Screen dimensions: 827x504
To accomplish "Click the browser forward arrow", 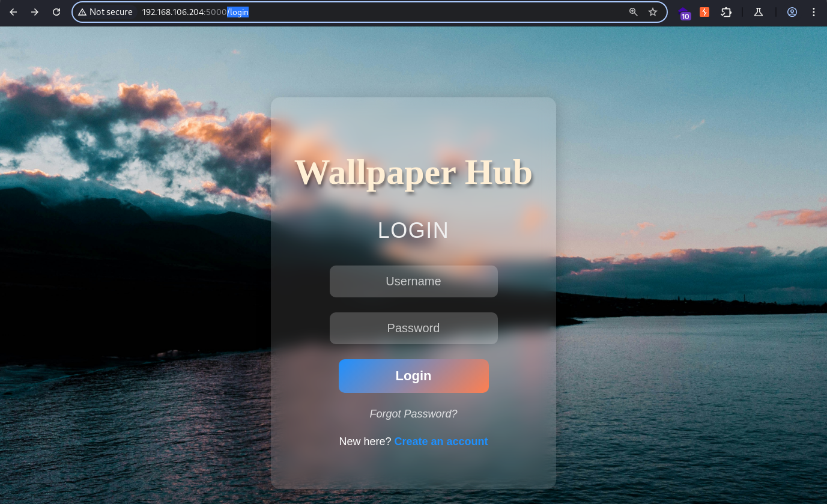I will pyautogui.click(x=35, y=12).
